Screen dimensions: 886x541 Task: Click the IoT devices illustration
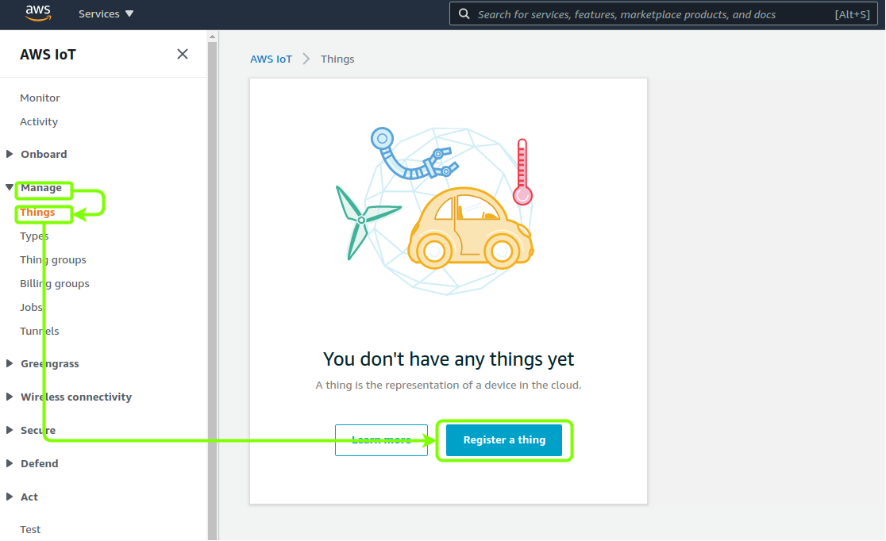[435, 211]
